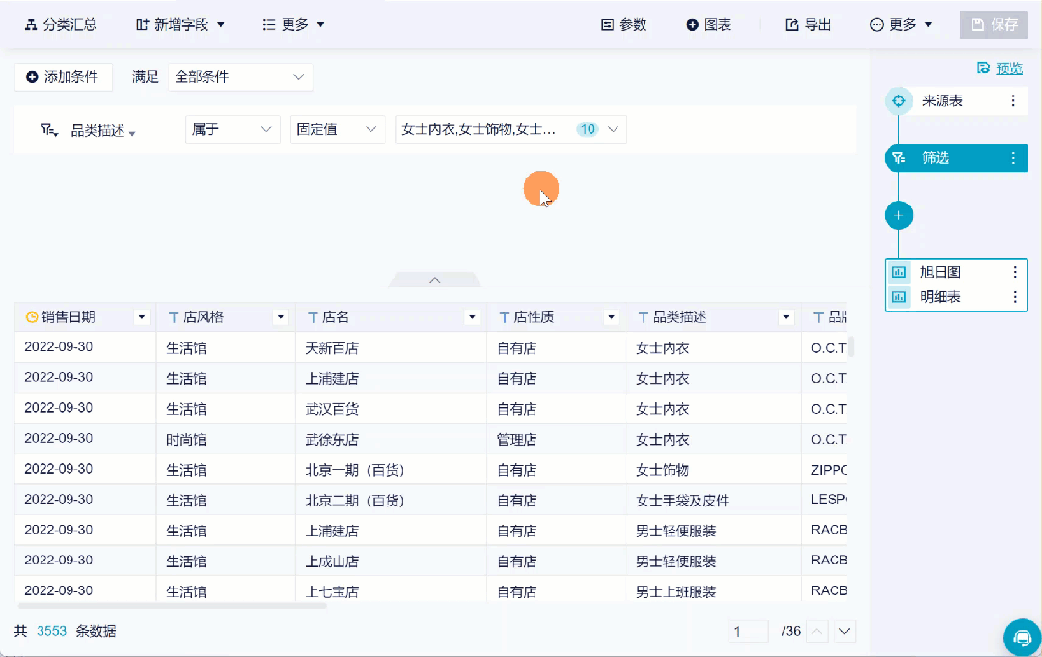
Task: Select the 来源表 step node
Action: [955, 101]
